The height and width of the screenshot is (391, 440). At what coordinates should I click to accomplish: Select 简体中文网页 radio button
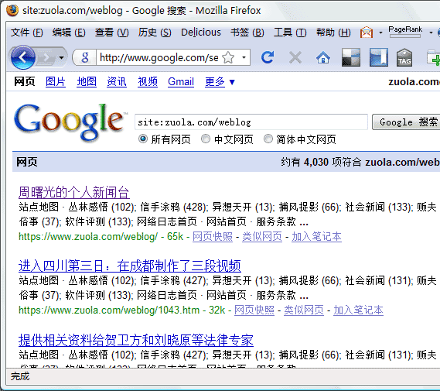point(268,139)
